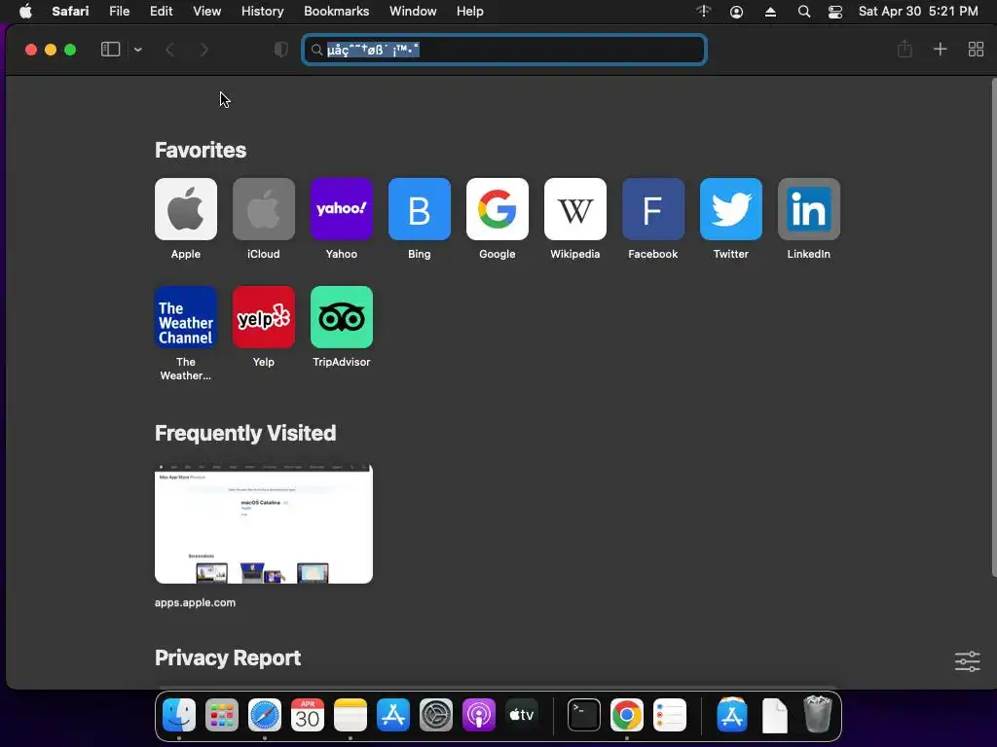Open The Weather Channel favorite

pos(186,317)
